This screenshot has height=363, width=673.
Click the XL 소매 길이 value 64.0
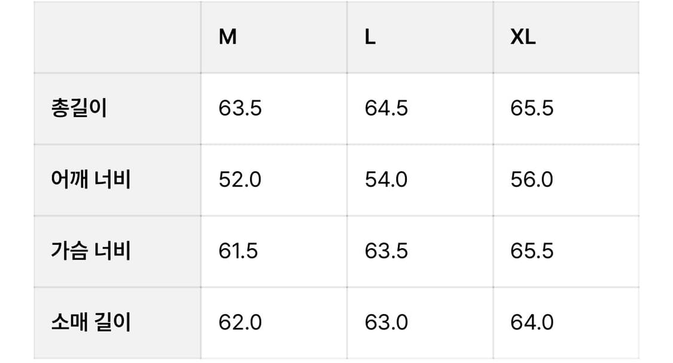tap(532, 322)
